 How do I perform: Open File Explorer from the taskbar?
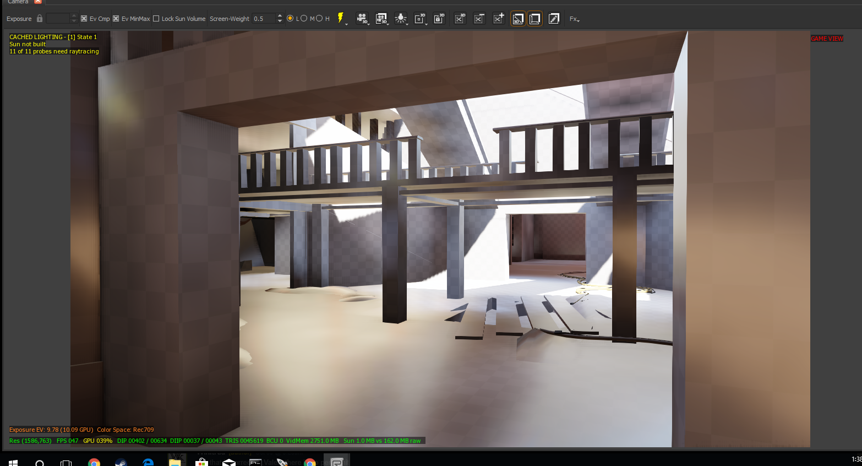tap(175, 462)
